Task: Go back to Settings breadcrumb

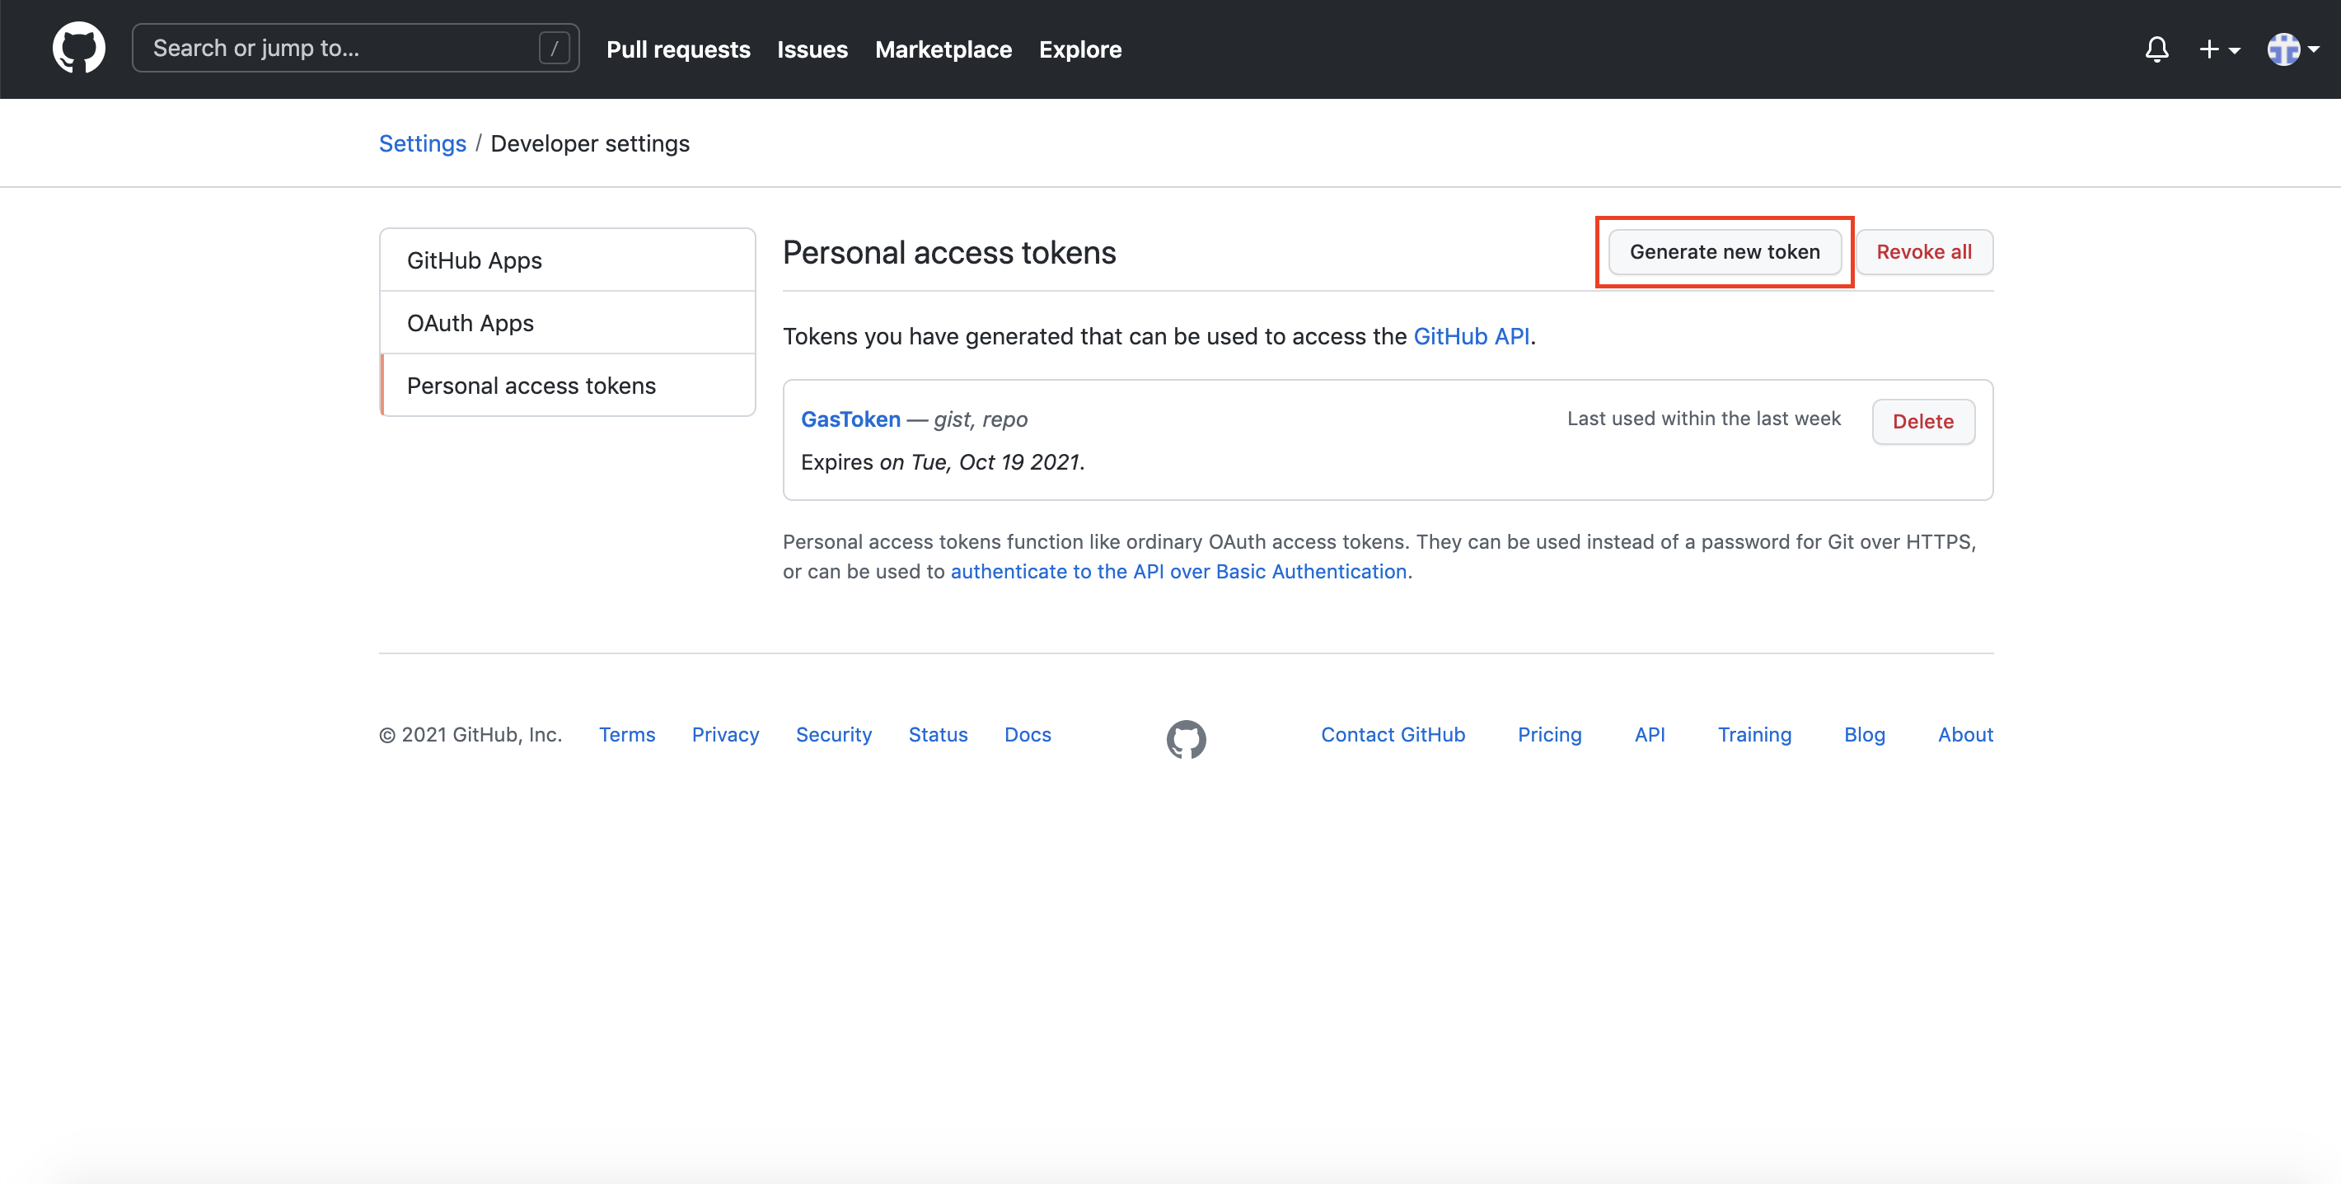Action: [422, 143]
